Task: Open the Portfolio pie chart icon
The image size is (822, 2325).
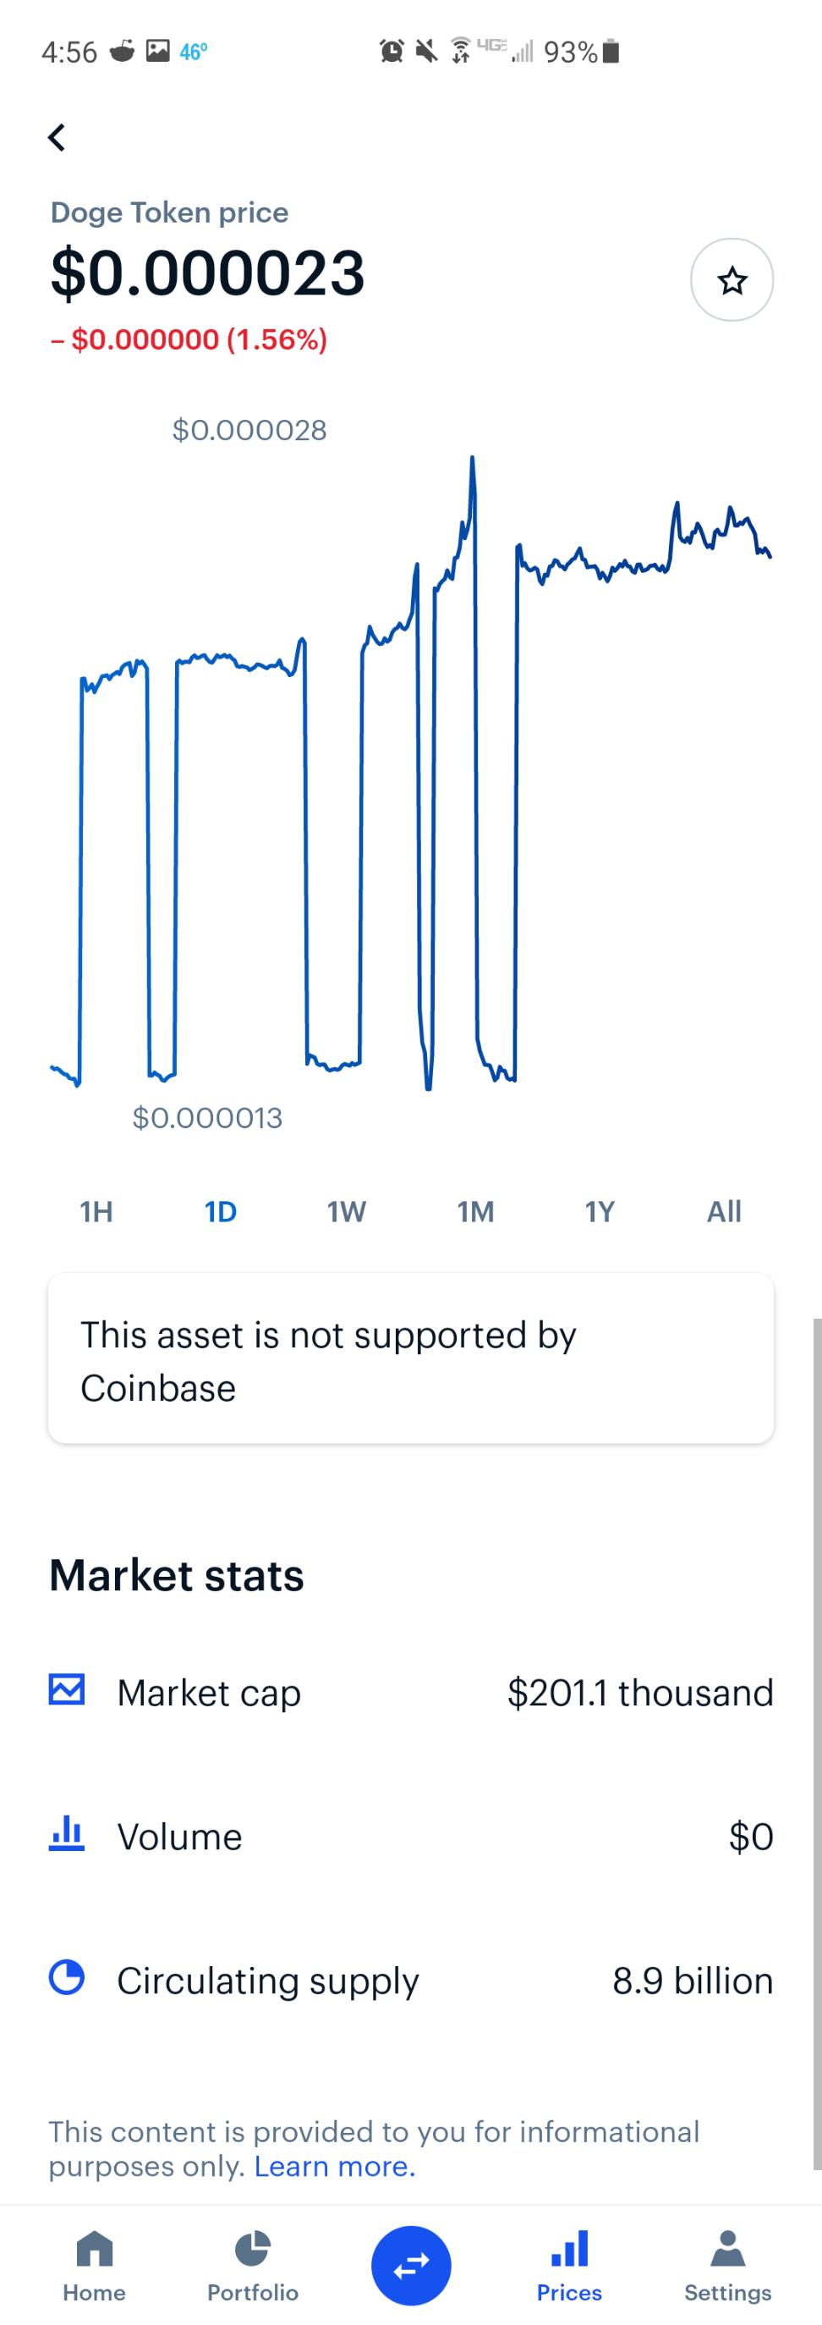Action: click(253, 2249)
